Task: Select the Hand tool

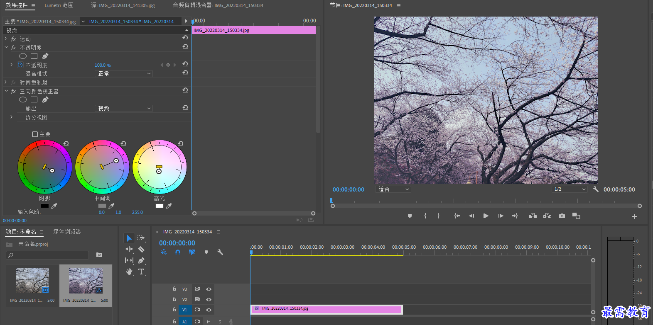Action: [x=129, y=272]
